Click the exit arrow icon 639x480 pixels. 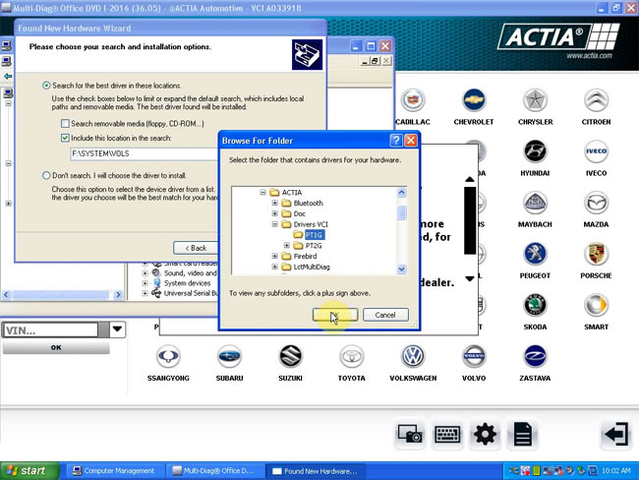click(x=616, y=434)
